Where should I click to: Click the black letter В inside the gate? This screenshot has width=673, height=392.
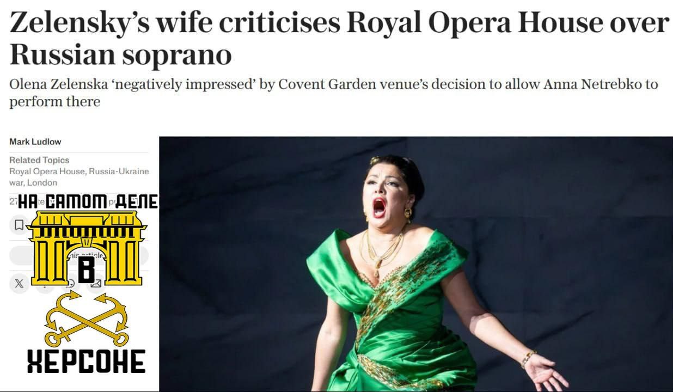87,271
